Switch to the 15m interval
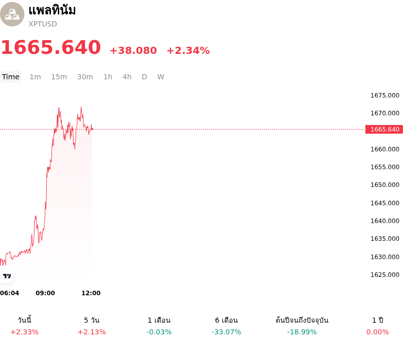The height and width of the screenshot is (342, 406). pyautogui.click(x=59, y=77)
